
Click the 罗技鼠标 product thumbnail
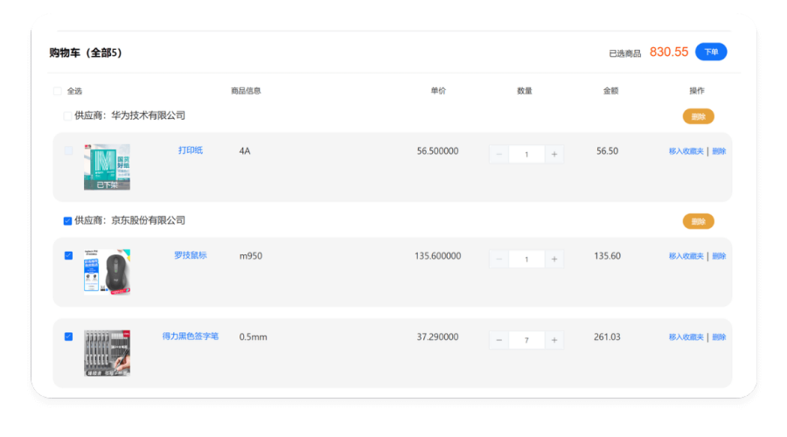(x=107, y=272)
